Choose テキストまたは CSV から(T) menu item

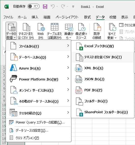tap(103, 57)
